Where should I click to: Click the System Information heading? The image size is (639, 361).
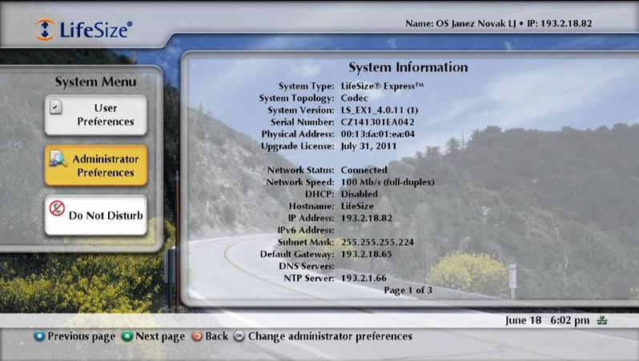pos(408,67)
